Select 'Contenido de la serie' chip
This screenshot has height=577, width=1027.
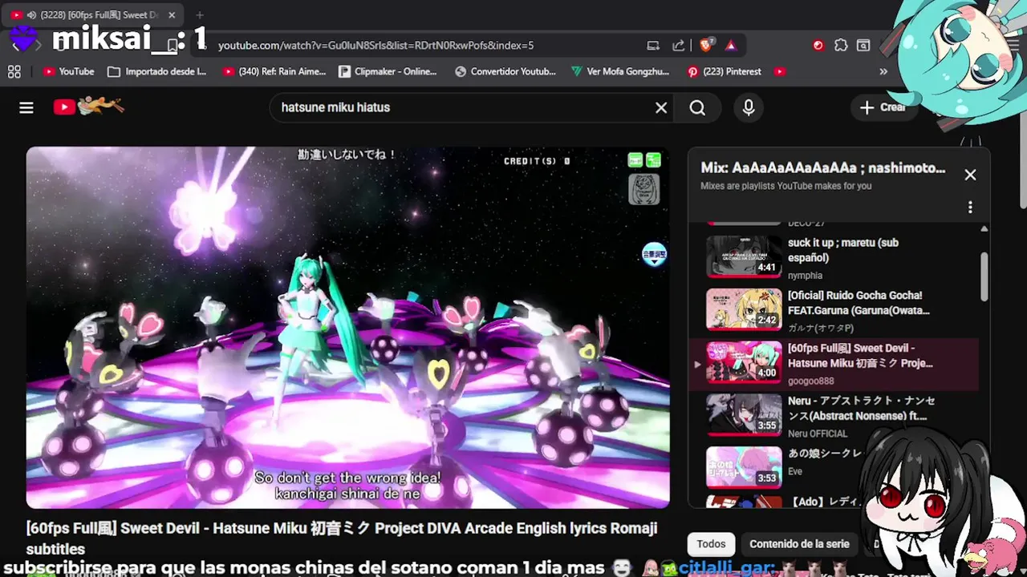point(799,544)
